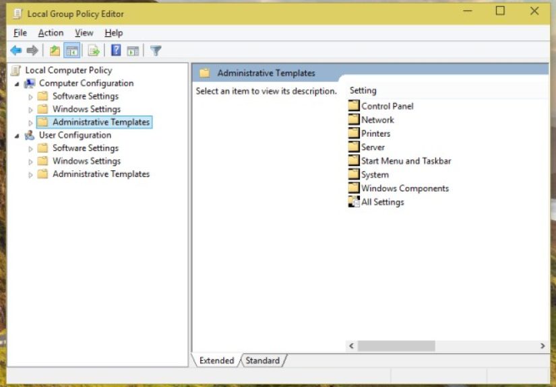This screenshot has height=387, width=556.
Task: Select Windows Settings text under User Configuration
Action: (87, 161)
